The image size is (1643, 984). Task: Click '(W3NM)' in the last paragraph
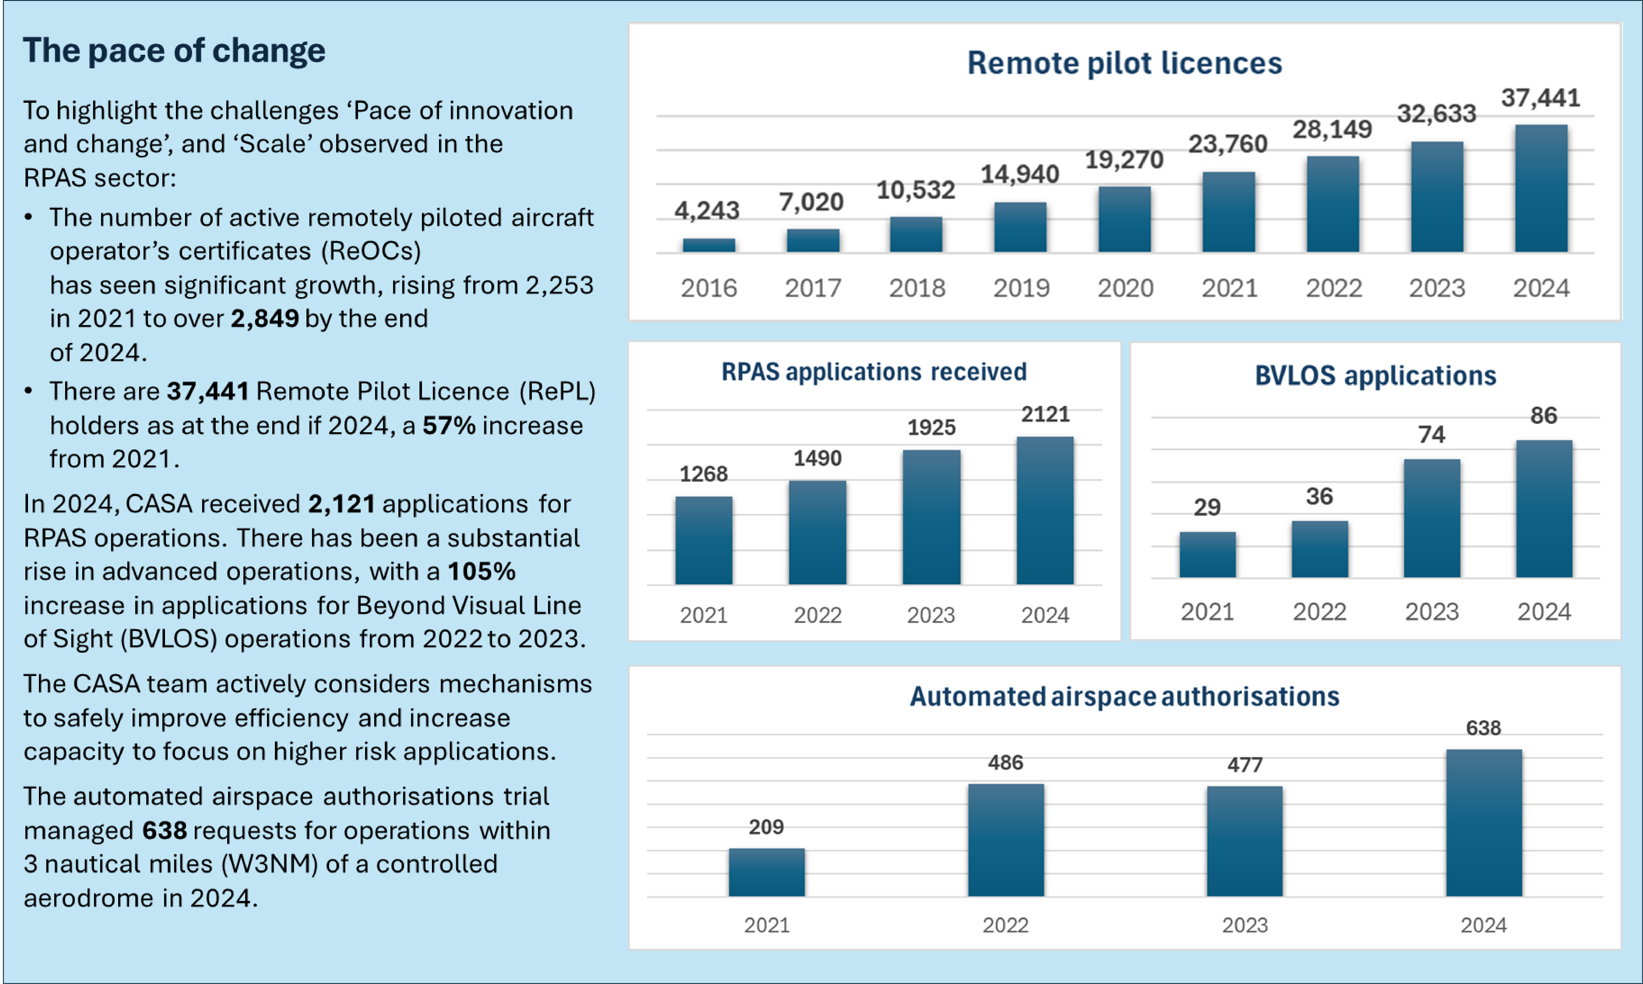[x=269, y=864]
